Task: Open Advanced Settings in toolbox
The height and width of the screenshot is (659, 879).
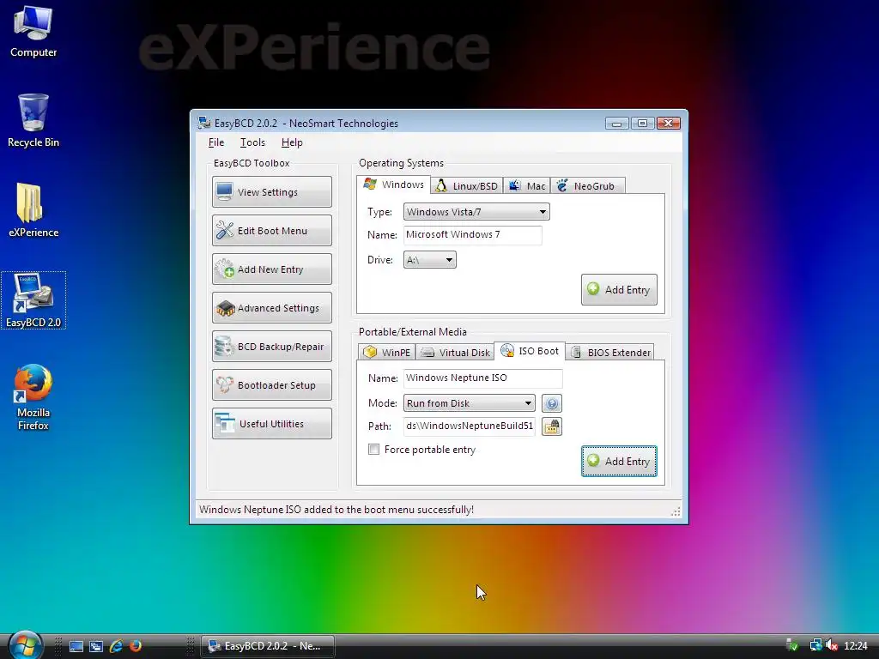Action: point(272,308)
